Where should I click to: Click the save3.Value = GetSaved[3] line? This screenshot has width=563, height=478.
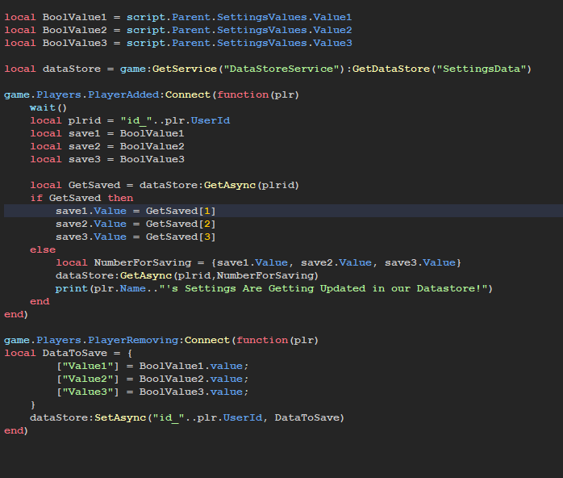[136, 237]
